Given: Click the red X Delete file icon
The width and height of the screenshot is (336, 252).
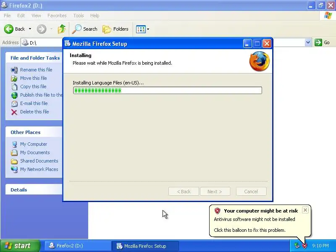Looking at the screenshot, I should tap(14, 112).
